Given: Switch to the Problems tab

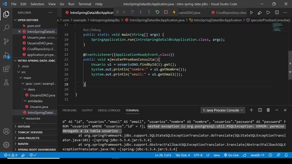Looking at the screenshot, I should pos(69,110).
